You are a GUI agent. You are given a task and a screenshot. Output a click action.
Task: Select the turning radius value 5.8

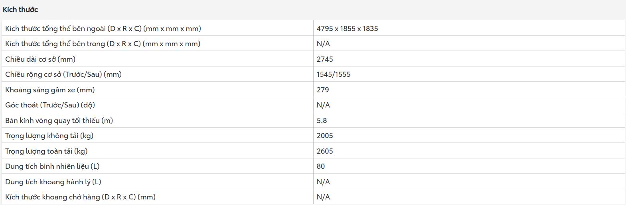tap(322, 121)
